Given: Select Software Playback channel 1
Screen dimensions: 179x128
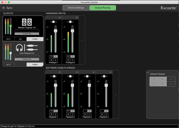Looking at the screenshot, I should [x=154, y=79].
